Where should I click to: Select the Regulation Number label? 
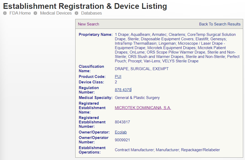(x=89, y=90)
